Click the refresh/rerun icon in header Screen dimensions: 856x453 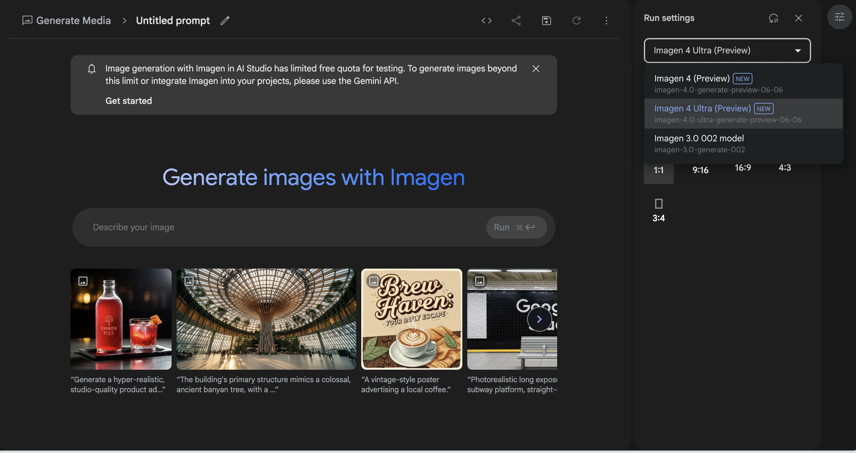pos(576,21)
